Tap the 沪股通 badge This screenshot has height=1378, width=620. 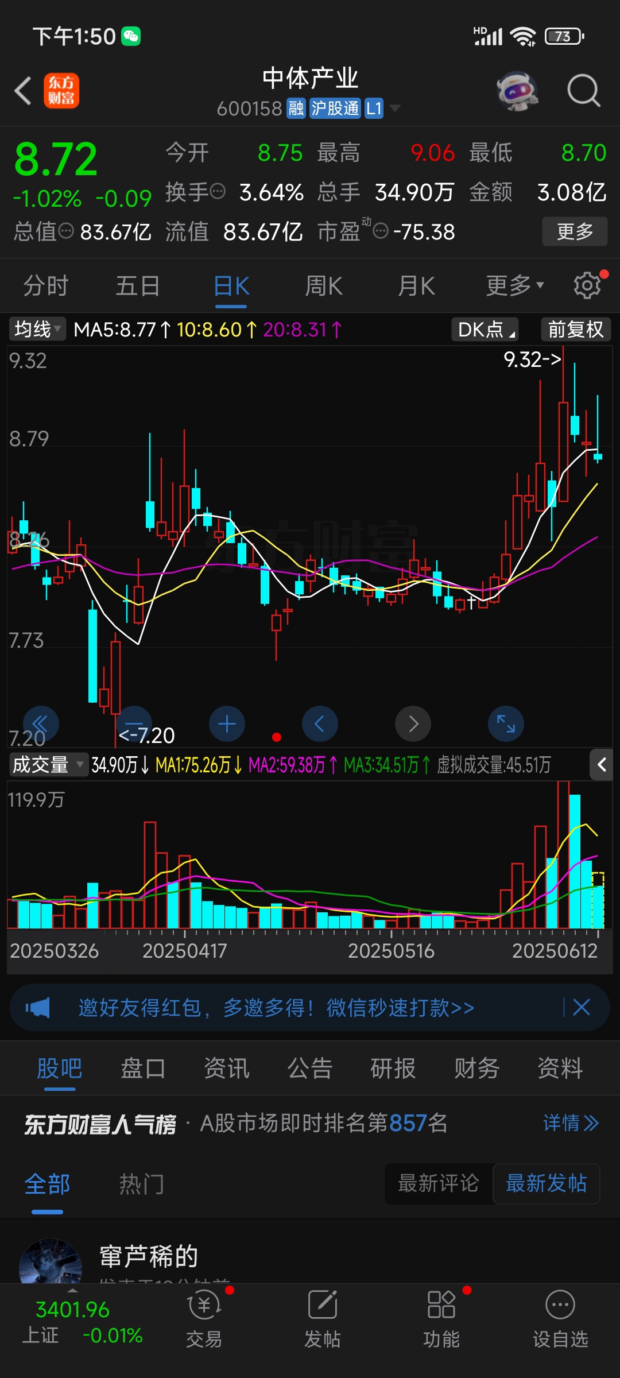335,108
